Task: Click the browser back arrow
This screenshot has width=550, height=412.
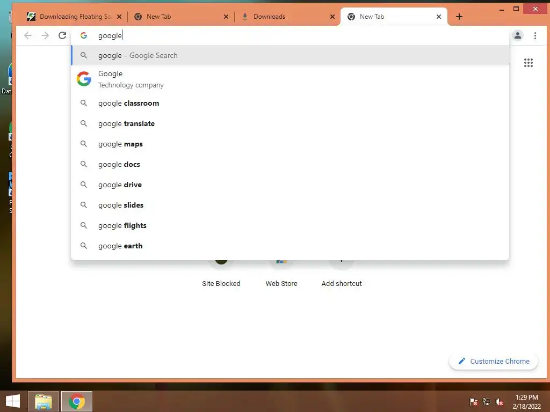Action: coord(28,35)
